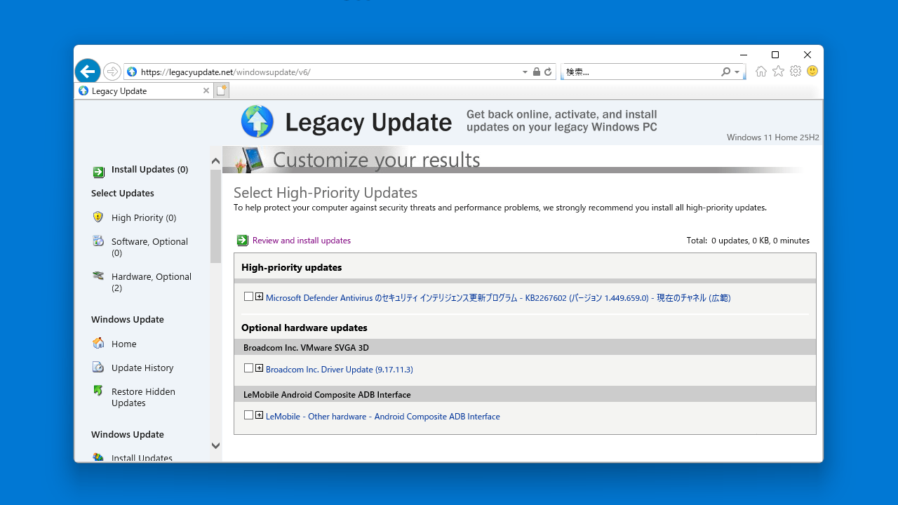Open the browser Home icon
Screen dimensions: 898x505
tap(761, 72)
